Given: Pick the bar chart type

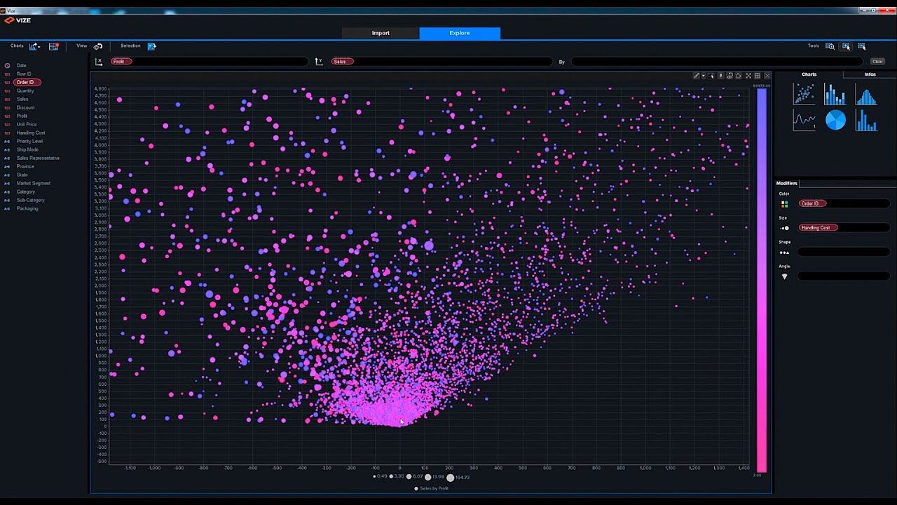Looking at the screenshot, I should [835, 94].
